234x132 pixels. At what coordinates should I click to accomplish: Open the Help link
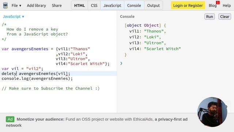point(227,5)
